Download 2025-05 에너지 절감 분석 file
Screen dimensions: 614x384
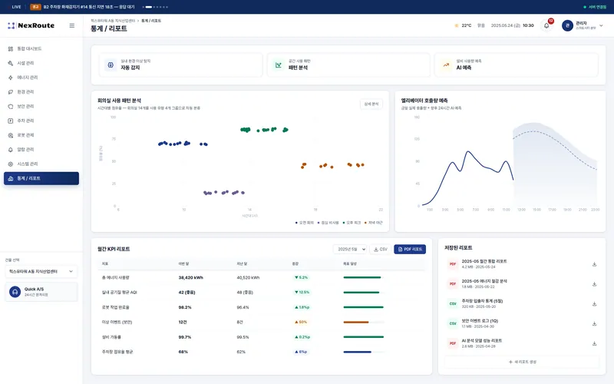point(594,284)
